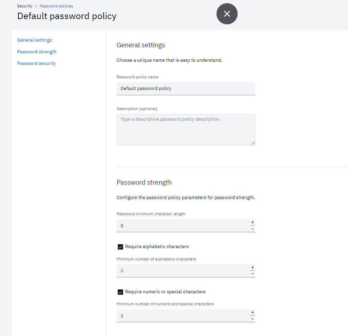Viewport: 348px width, 336px height.
Task: Click the minimum numeric and special characters field
Action: 183,316
